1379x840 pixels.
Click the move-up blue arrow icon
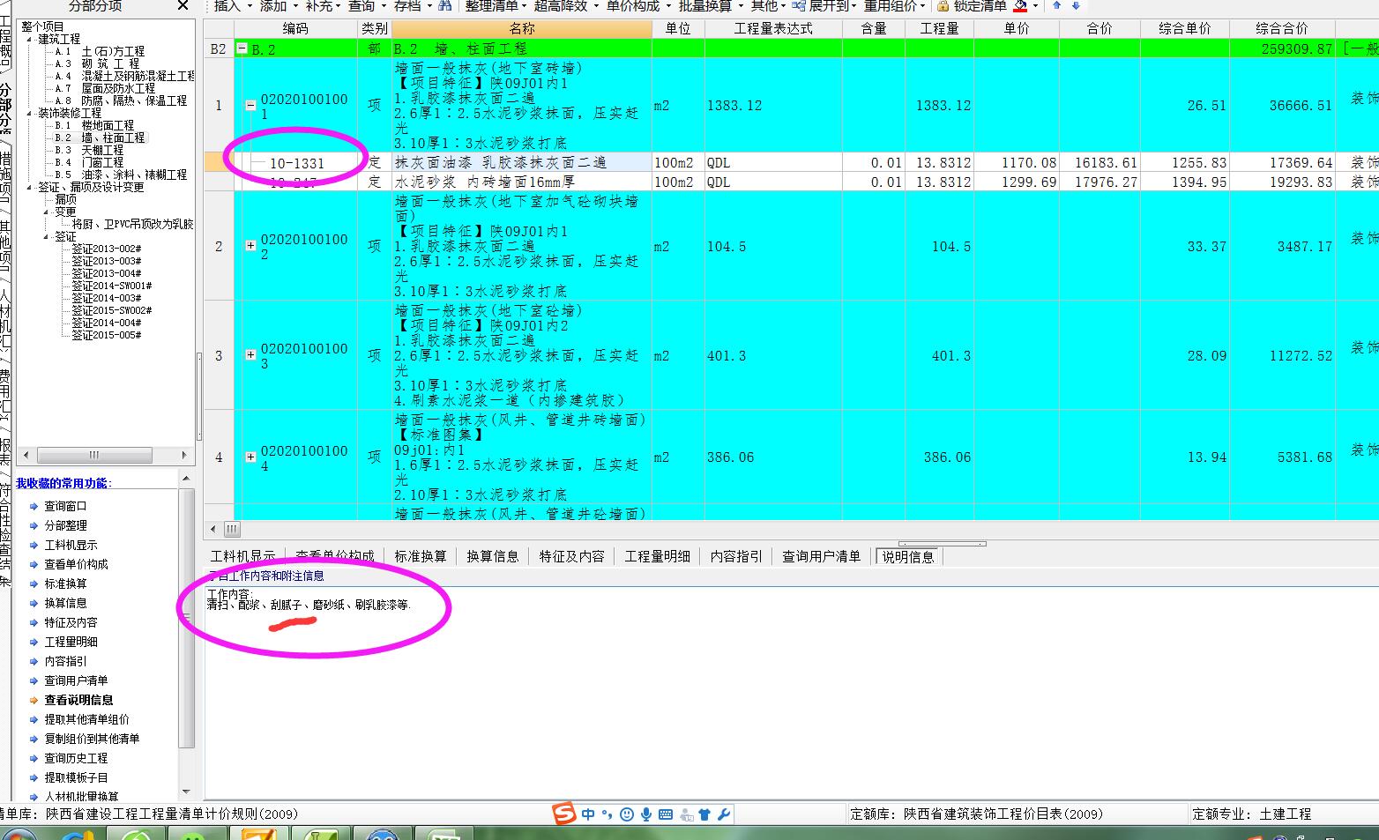[x=1056, y=5]
